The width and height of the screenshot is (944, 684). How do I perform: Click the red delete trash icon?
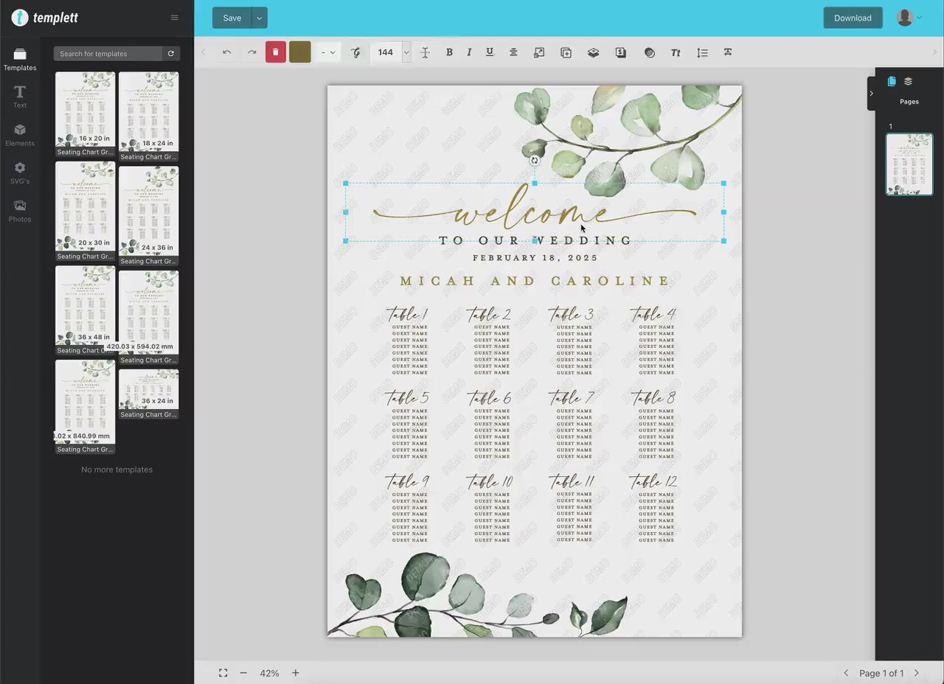tap(275, 52)
